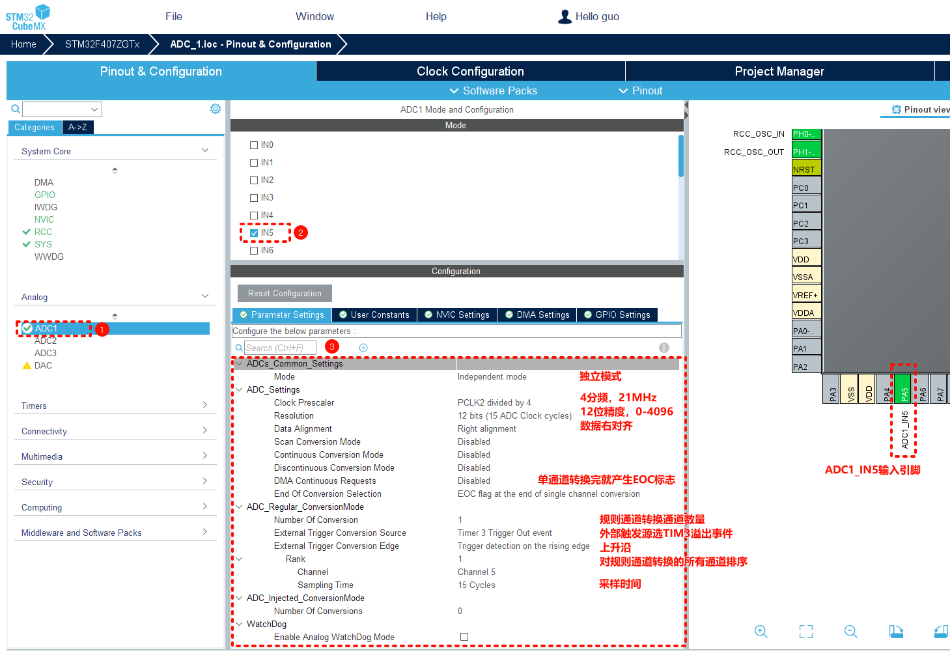Image resolution: width=950 pixels, height=657 pixels.
Task: Enable the IN1 channel checkbox
Action: pos(254,163)
